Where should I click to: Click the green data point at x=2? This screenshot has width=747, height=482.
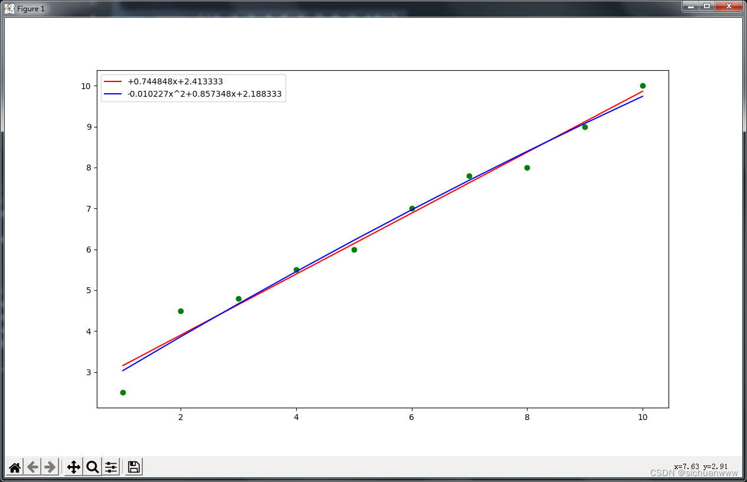pos(181,311)
